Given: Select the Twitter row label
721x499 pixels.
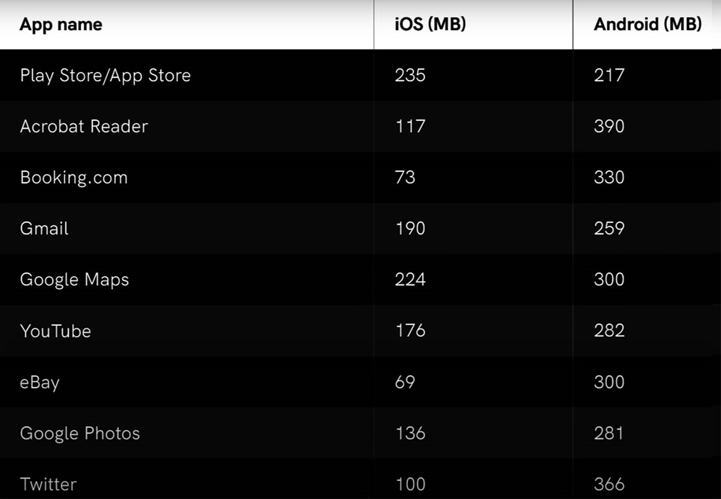Looking at the screenshot, I should [x=48, y=484].
